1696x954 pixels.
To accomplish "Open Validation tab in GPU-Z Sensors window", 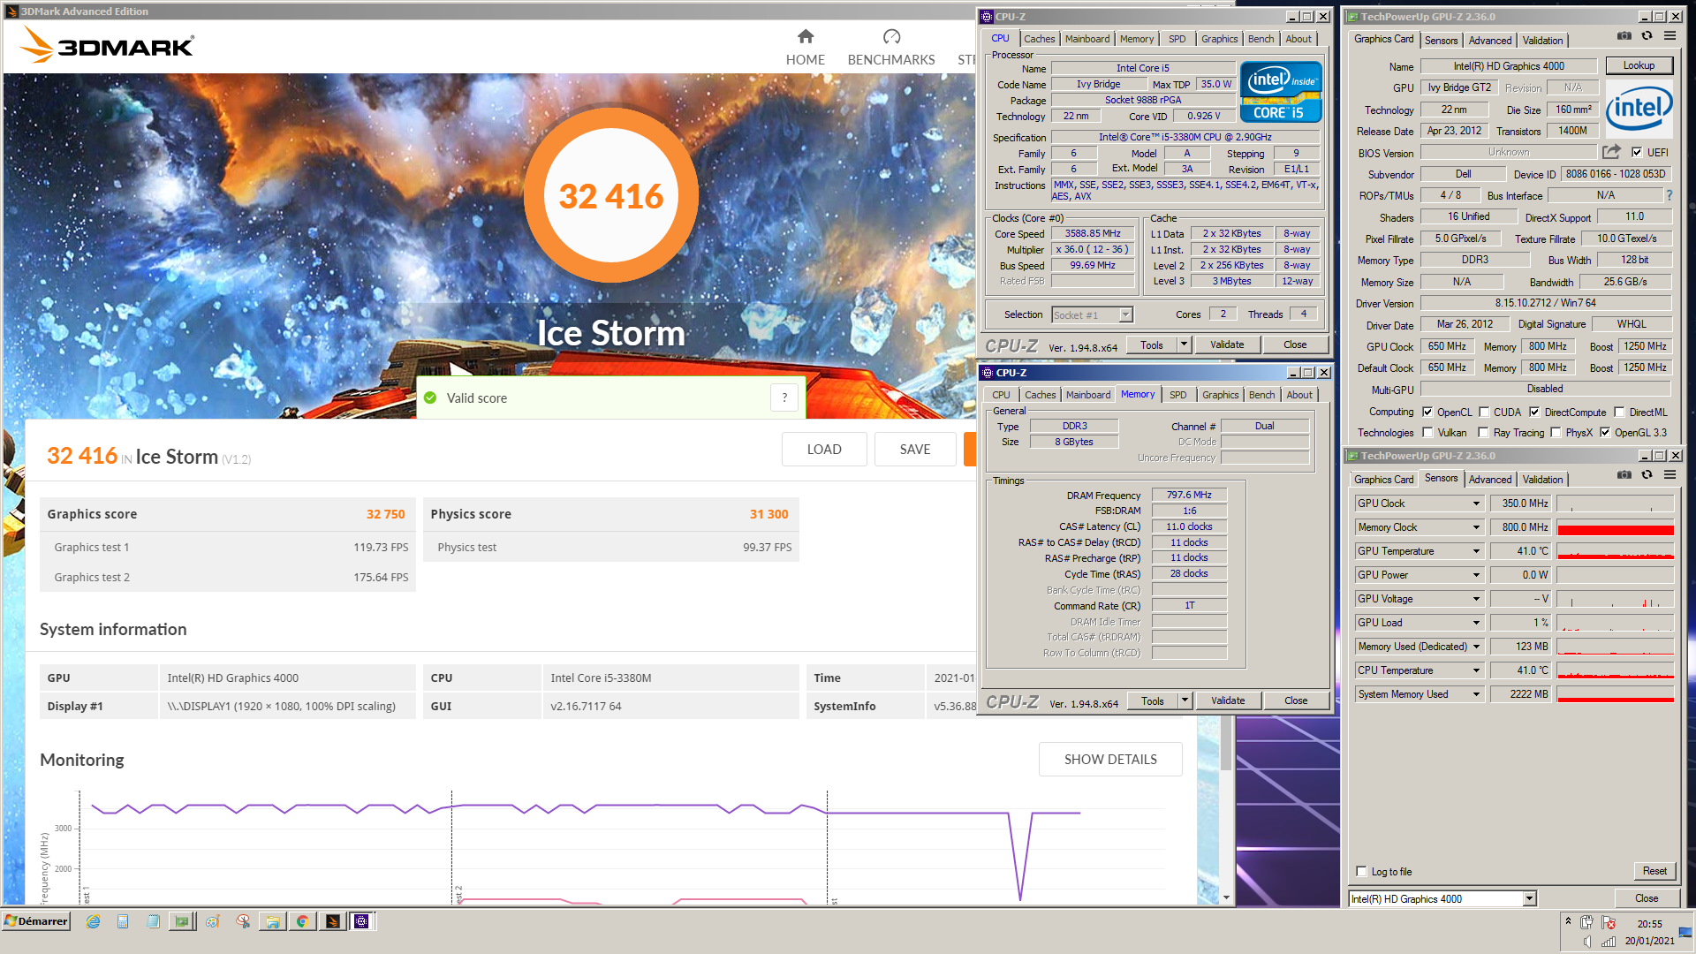I will click(1542, 480).
